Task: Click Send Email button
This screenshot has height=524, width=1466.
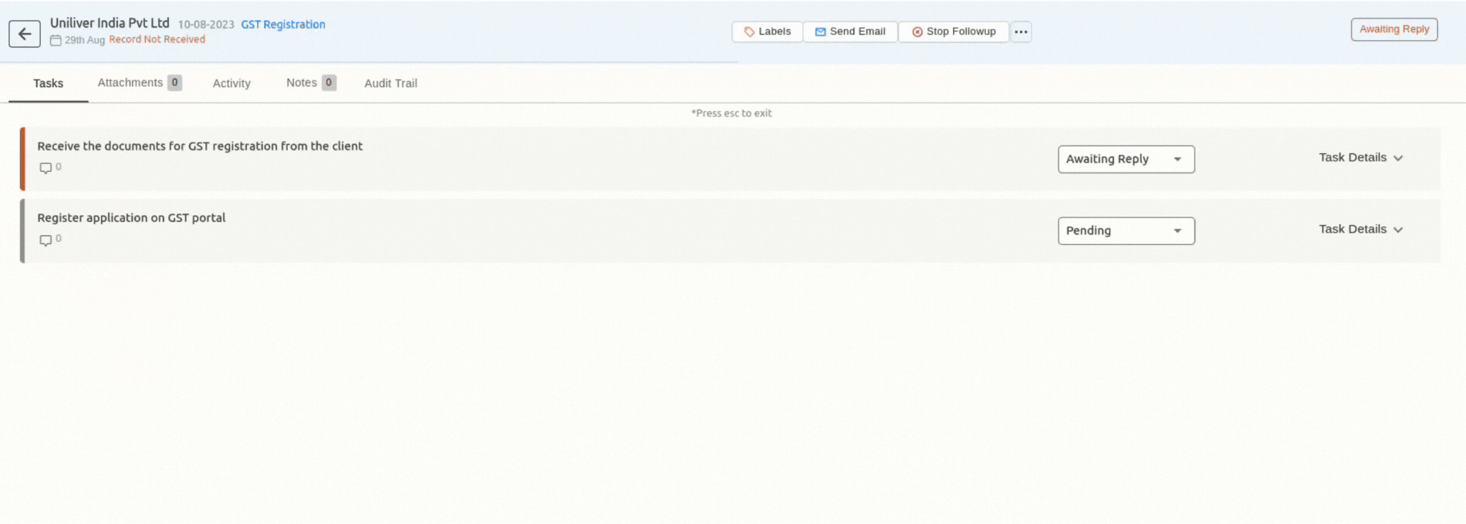Action: (850, 32)
